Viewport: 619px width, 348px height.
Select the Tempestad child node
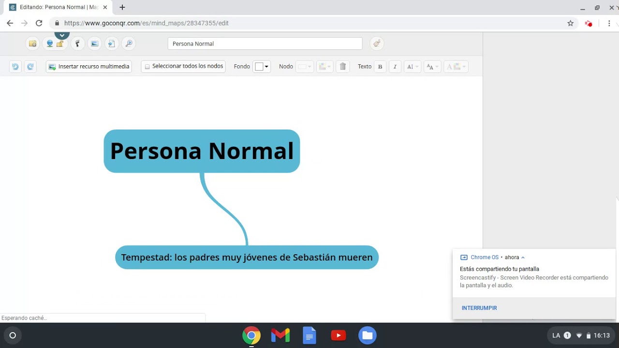point(247,258)
